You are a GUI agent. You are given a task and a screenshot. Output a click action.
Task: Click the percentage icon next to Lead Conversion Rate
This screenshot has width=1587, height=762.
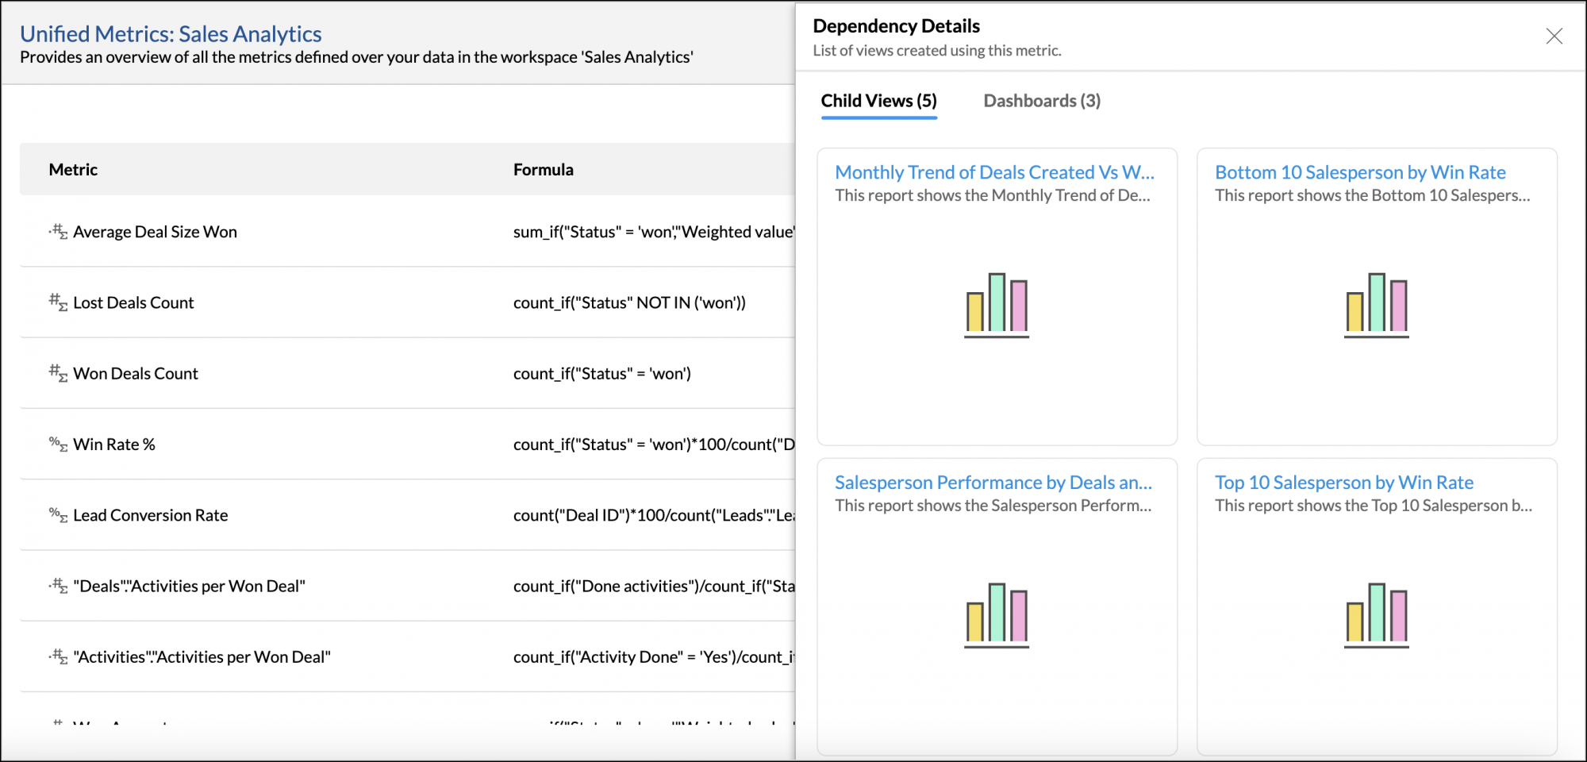pos(56,514)
